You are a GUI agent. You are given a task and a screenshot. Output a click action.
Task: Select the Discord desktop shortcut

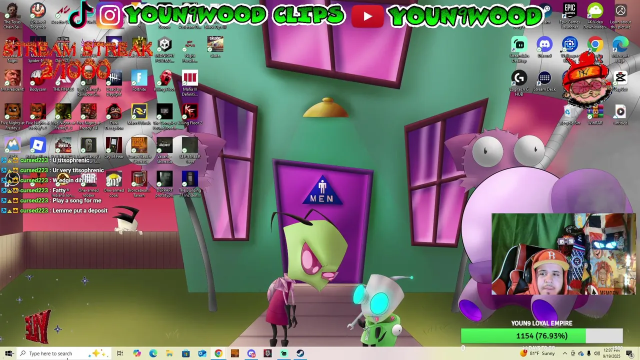point(544,47)
